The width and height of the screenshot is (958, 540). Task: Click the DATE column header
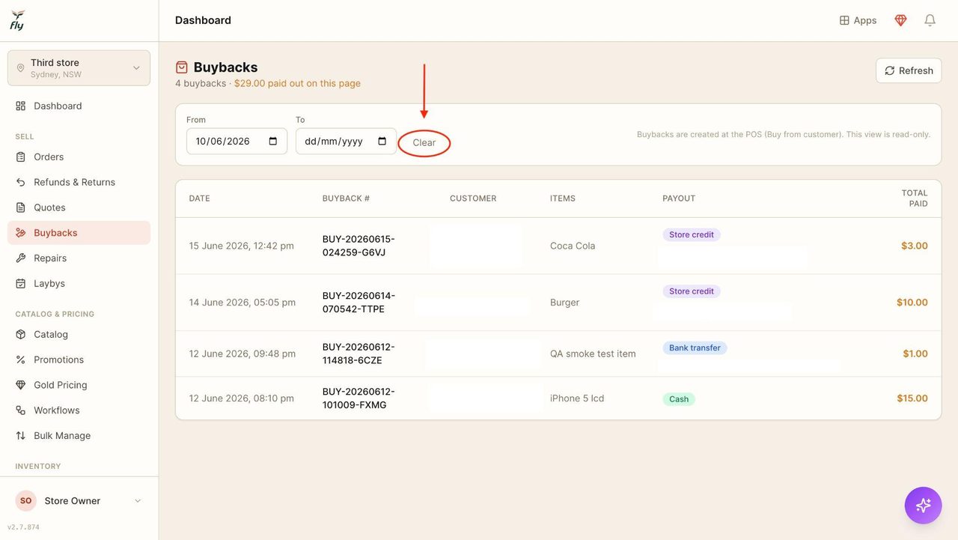tap(199, 198)
